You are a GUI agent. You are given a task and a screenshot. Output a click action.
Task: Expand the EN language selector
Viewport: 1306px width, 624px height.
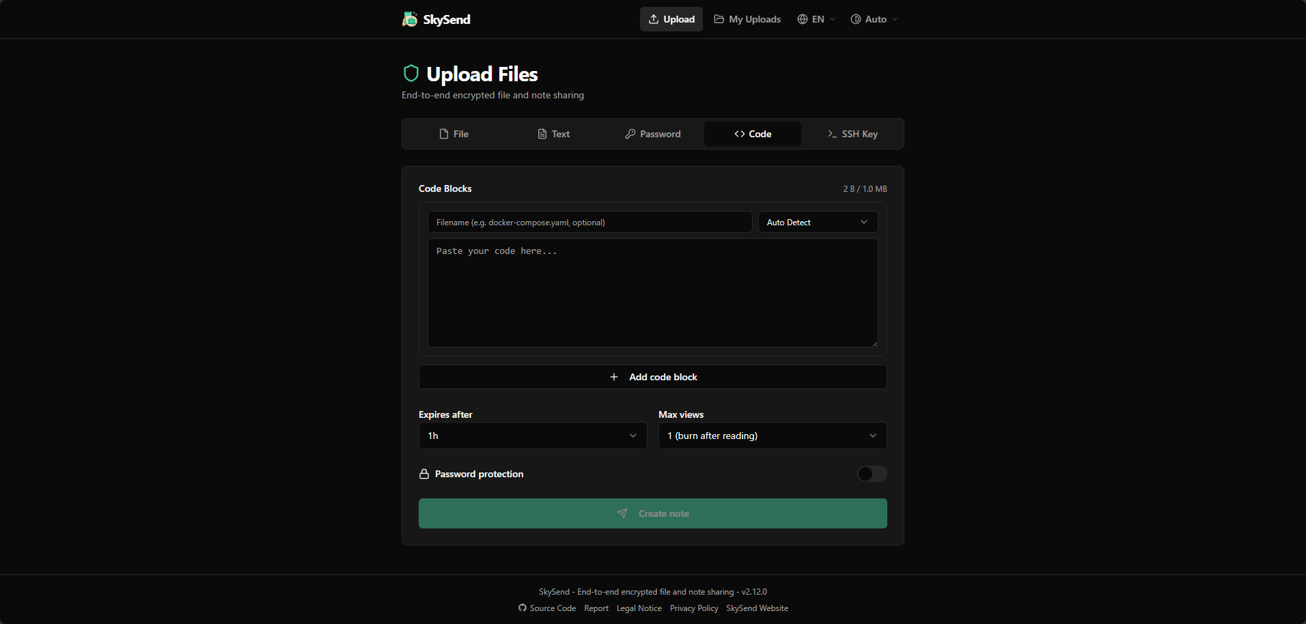(816, 19)
